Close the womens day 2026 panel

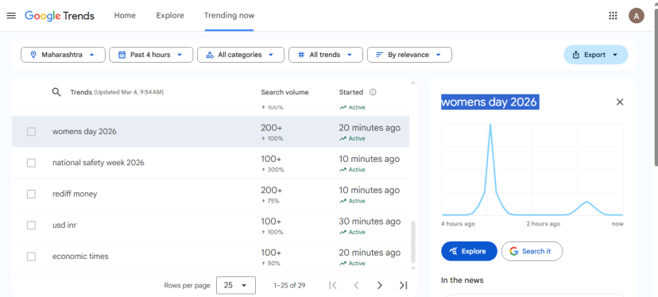(x=619, y=102)
